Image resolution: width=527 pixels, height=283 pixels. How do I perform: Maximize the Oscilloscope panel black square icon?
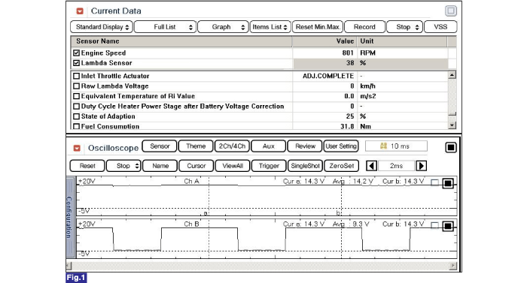(451, 147)
